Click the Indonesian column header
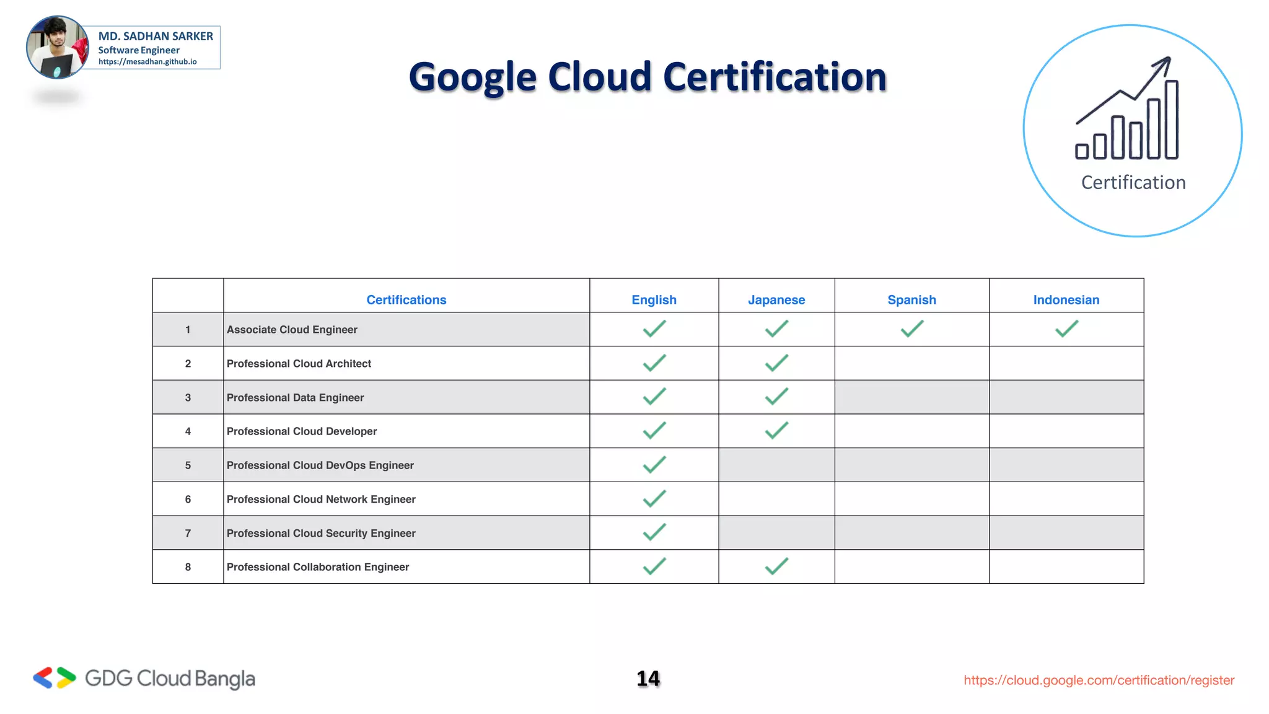Viewport: 1269px width, 714px height. 1066,300
